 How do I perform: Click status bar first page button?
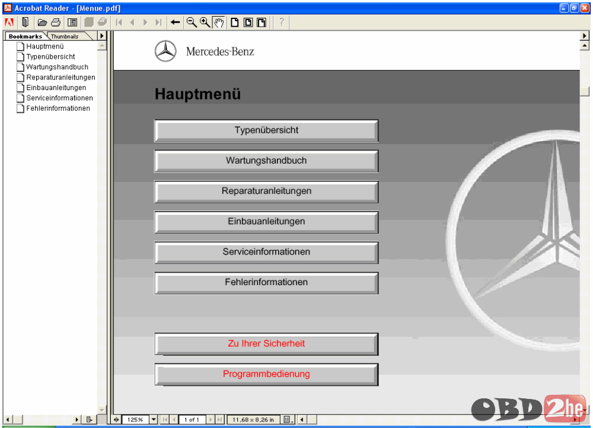165,419
